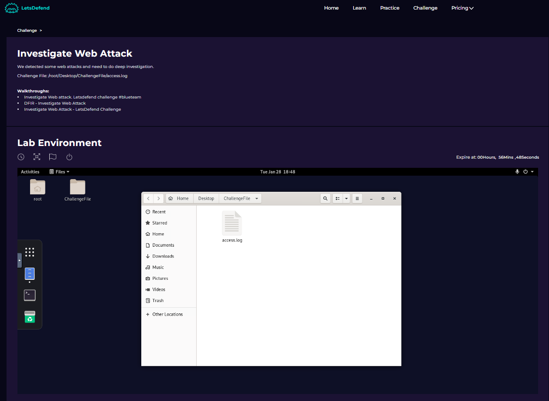The image size is (549, 401).
Task: Open Files app from the dock
Action: pos(30,274)
